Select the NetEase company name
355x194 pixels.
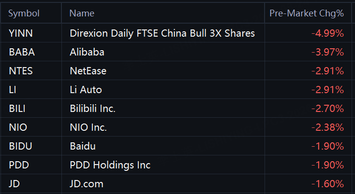click(88, 71)
